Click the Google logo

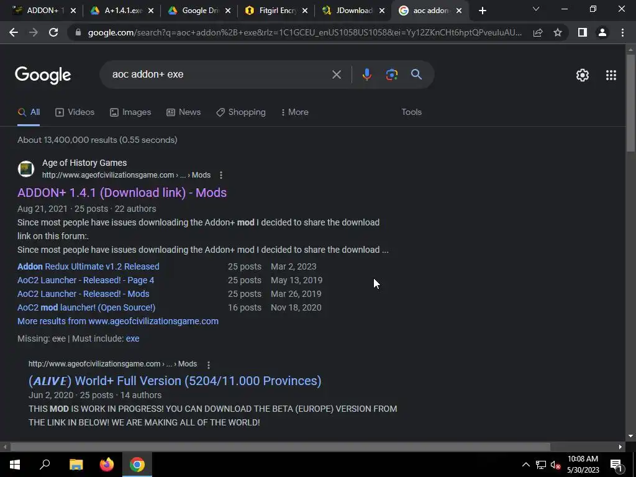[x=43, y=75]
